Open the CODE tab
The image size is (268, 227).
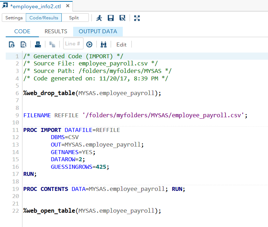pos(22,31)
